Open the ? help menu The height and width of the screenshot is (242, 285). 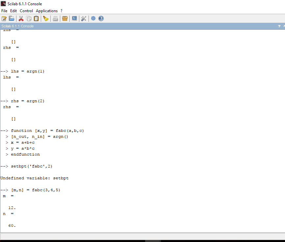[62, 11]
